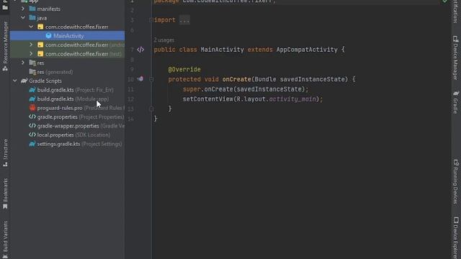Open the Device Explorer side panel
Viewport: 461px width, 259px height.
click(x=456, y=238)
